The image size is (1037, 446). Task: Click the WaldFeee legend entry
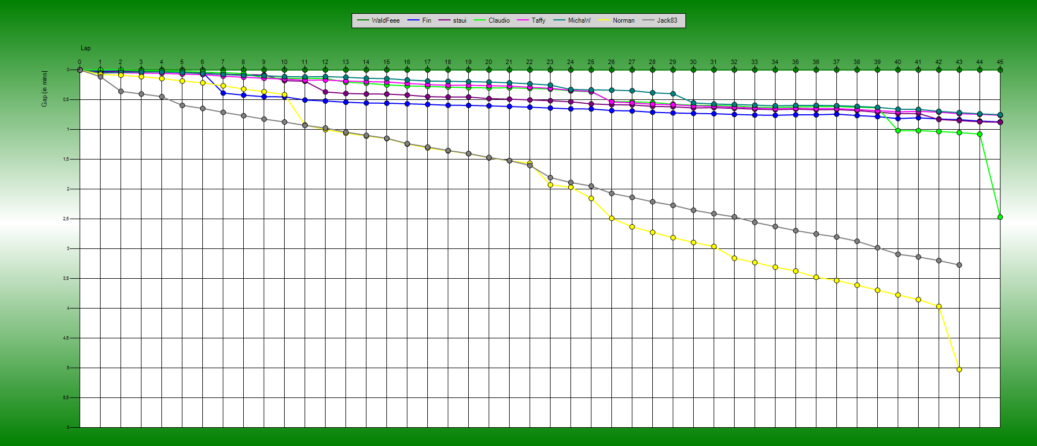(385, 20)
